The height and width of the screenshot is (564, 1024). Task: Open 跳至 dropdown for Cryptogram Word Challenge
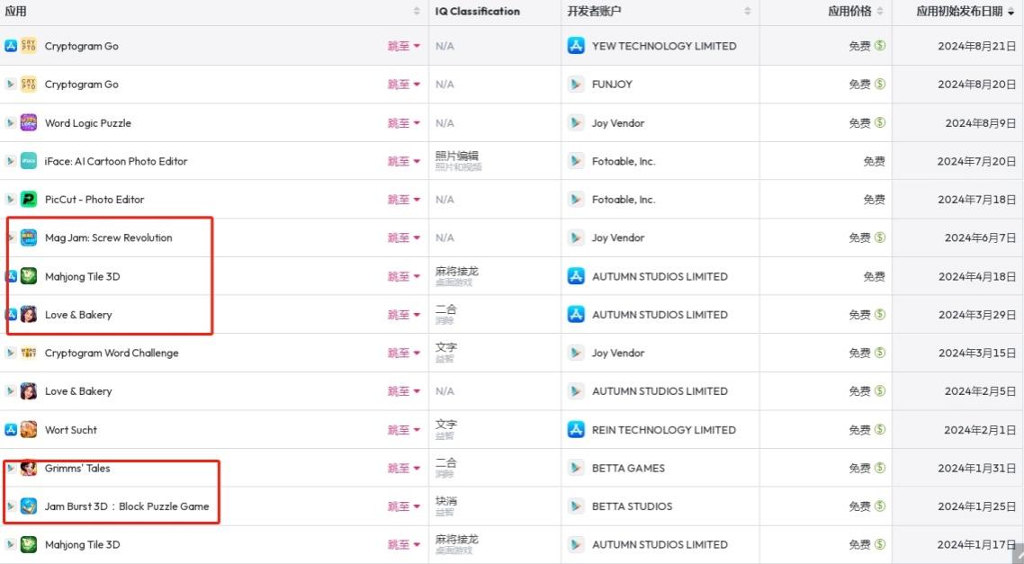point(404,353)
